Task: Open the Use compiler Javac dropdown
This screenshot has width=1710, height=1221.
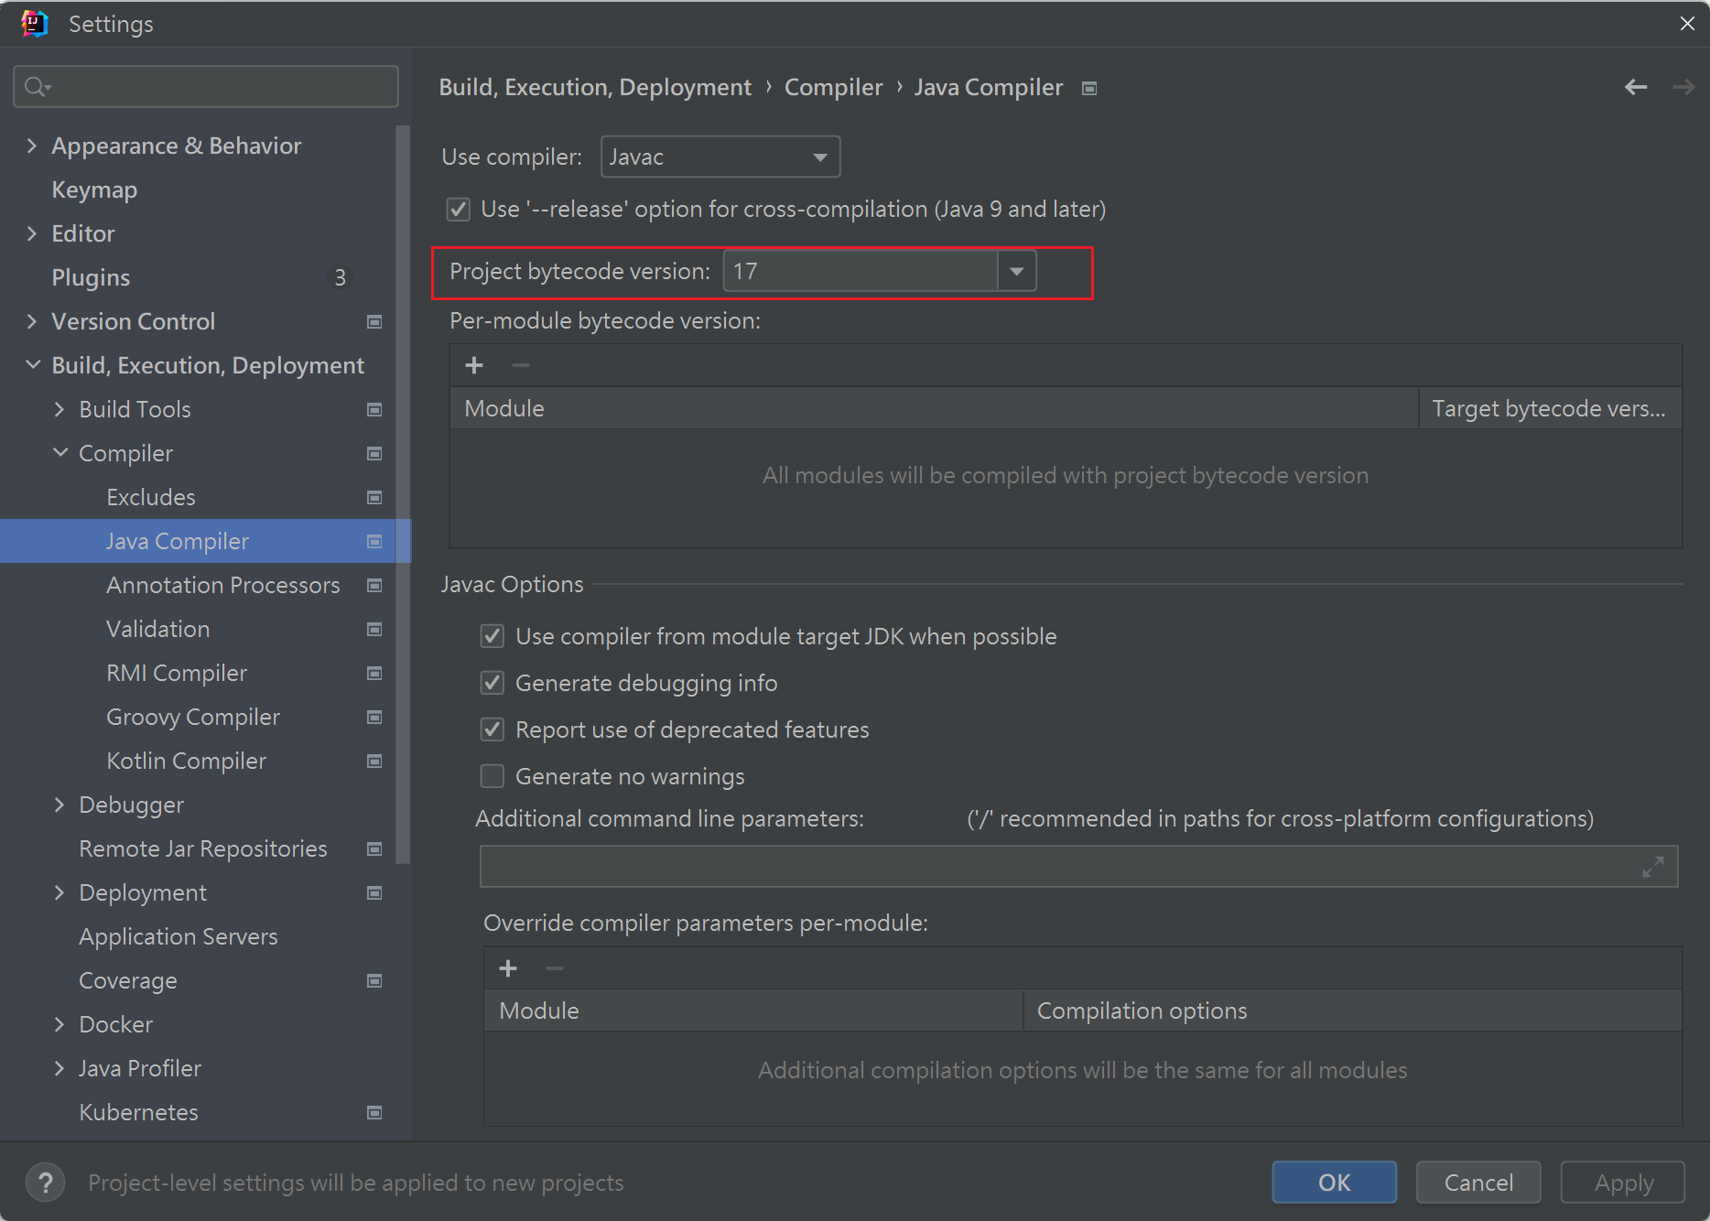Action: tap(720, 157)
